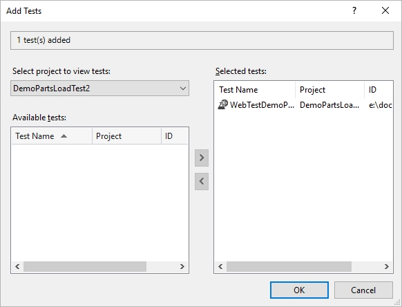Click the add-to-selected right arrow button
This screenshot has height=307, width=402.
point(202,158)
